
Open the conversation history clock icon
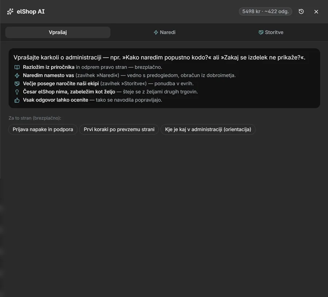point(301,12)
